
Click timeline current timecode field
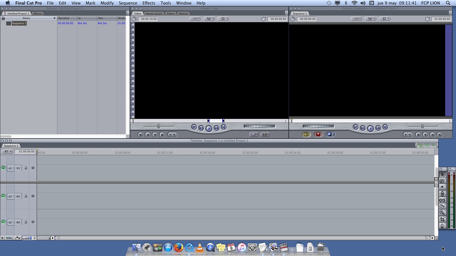pos(25,152)
